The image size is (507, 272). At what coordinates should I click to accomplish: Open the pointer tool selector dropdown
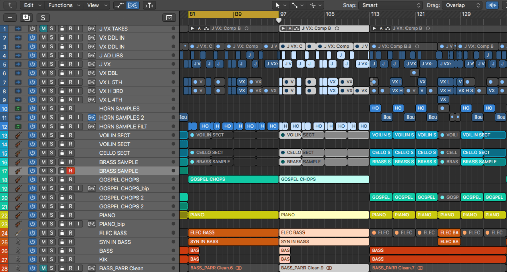click(x=280, y=5)
